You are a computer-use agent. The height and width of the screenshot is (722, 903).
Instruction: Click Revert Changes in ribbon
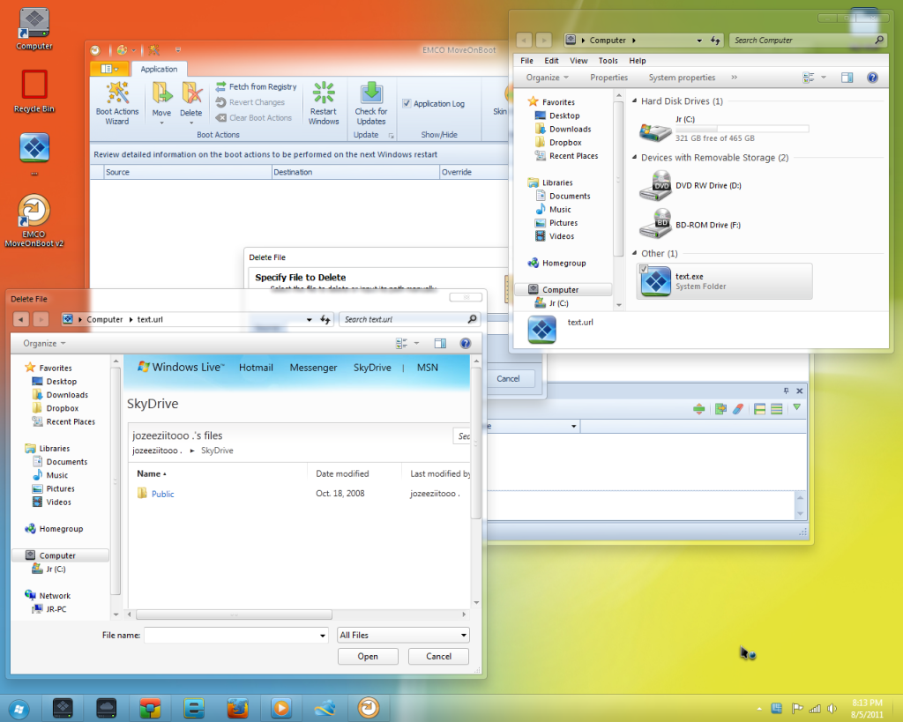250,102
